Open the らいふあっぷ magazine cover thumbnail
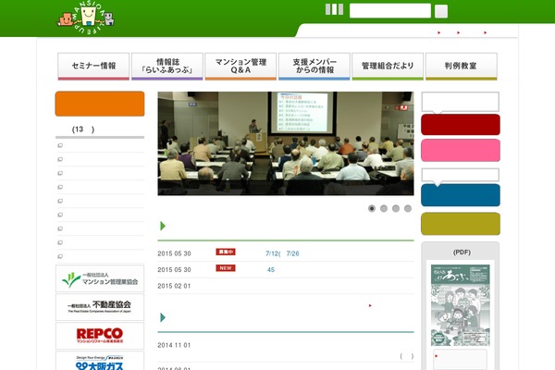Screen dimensions: 555x370 point(460,305)
